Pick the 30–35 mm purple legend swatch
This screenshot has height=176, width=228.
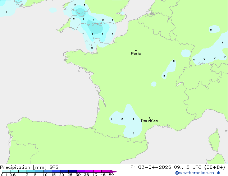[81, 171]
